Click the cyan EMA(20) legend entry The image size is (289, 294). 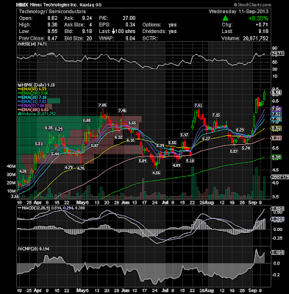(33, 98)
